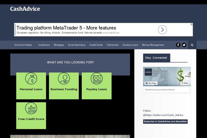Open the Credit Cards menu item

[96, 45]
